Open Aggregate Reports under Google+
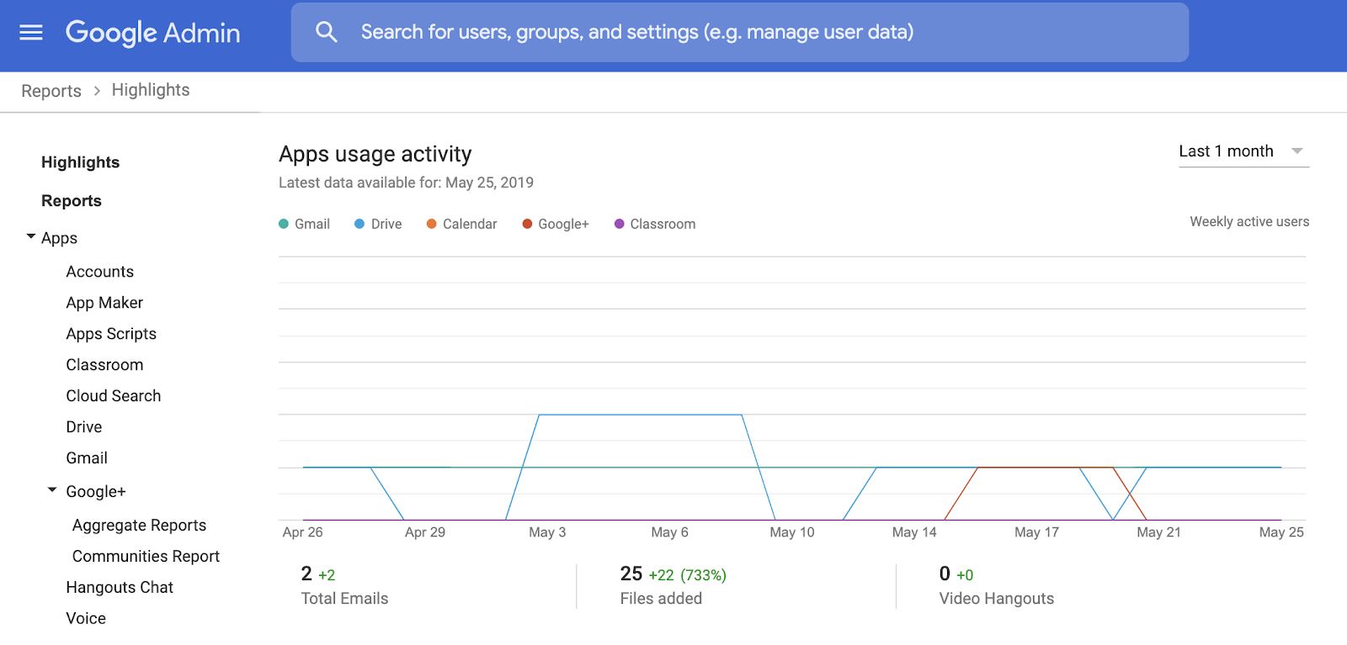Image resolution: width=1347 pixels, height=645 pixels. (139, 526)
